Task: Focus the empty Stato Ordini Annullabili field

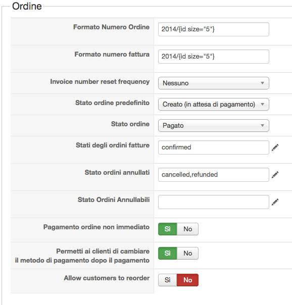Action: point(214,202)
